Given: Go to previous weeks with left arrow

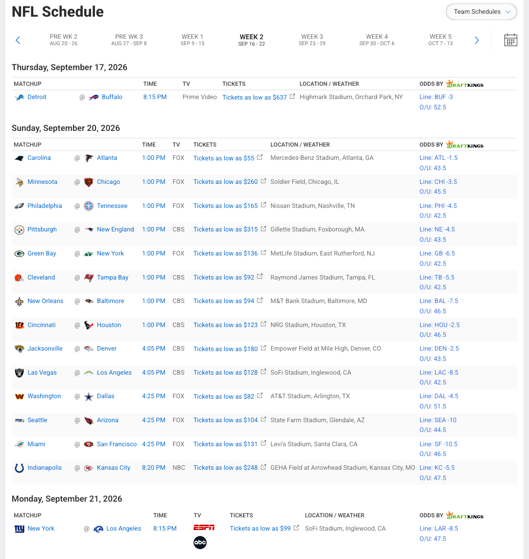Looking at the screenshot, I should [18, 40].
